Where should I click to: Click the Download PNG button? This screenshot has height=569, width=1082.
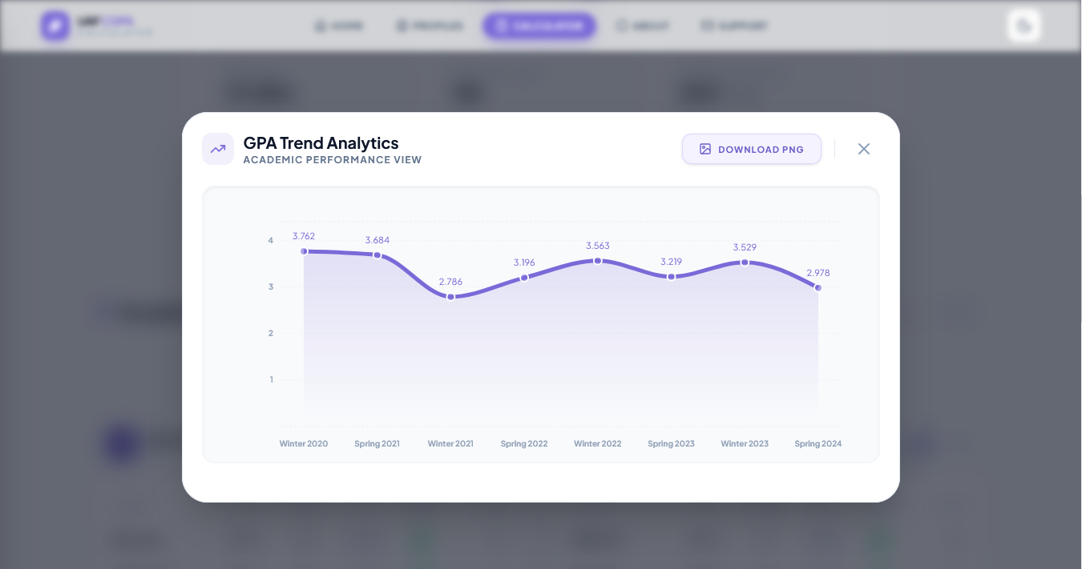point(751,149)
